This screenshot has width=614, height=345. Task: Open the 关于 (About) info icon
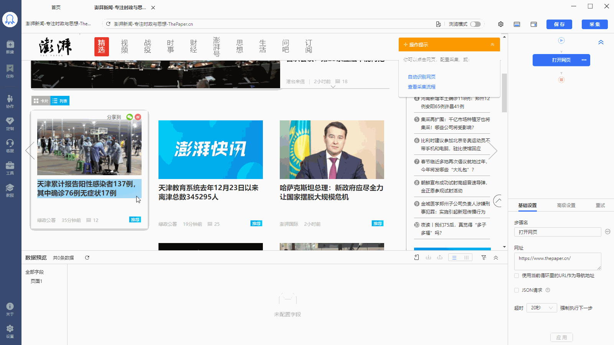coord(10,309)
